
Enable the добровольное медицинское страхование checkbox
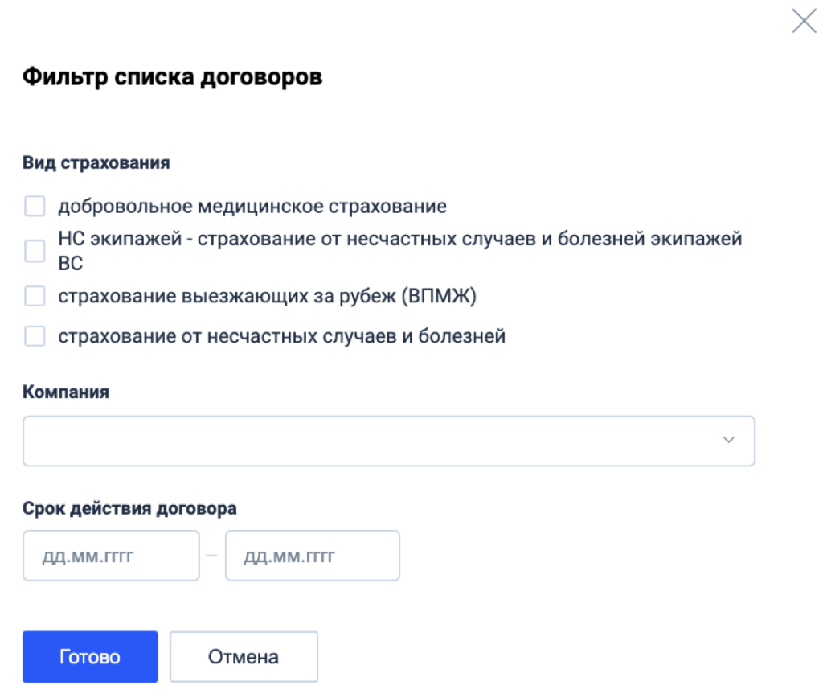click(x=34, y=208)
